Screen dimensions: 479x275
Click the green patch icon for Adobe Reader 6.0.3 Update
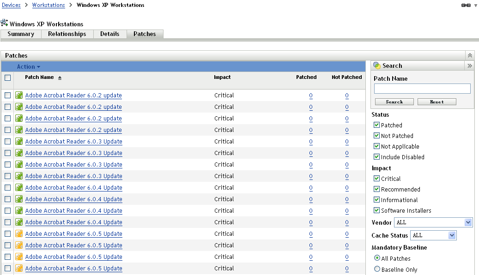tap(19, 141)
